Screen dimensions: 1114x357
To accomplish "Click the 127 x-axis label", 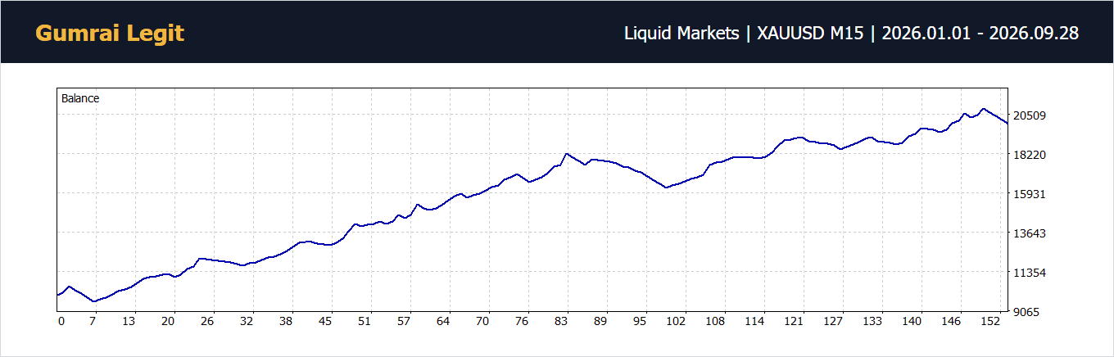I will point(833,322).
